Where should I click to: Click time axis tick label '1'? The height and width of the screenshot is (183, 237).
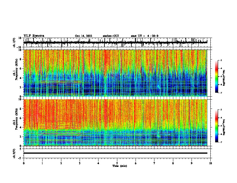42,163
